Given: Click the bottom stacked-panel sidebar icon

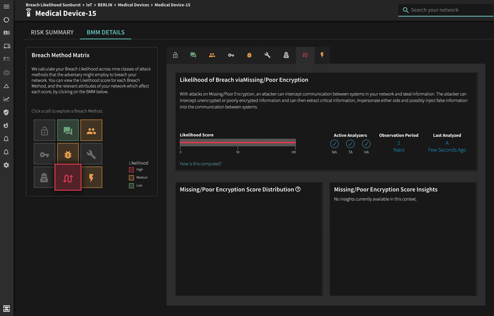Looking at the screenshot, I should click(x=6, y=309).
